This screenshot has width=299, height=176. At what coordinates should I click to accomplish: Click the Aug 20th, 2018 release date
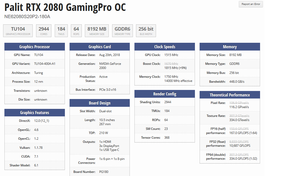[x=110, y=55]
